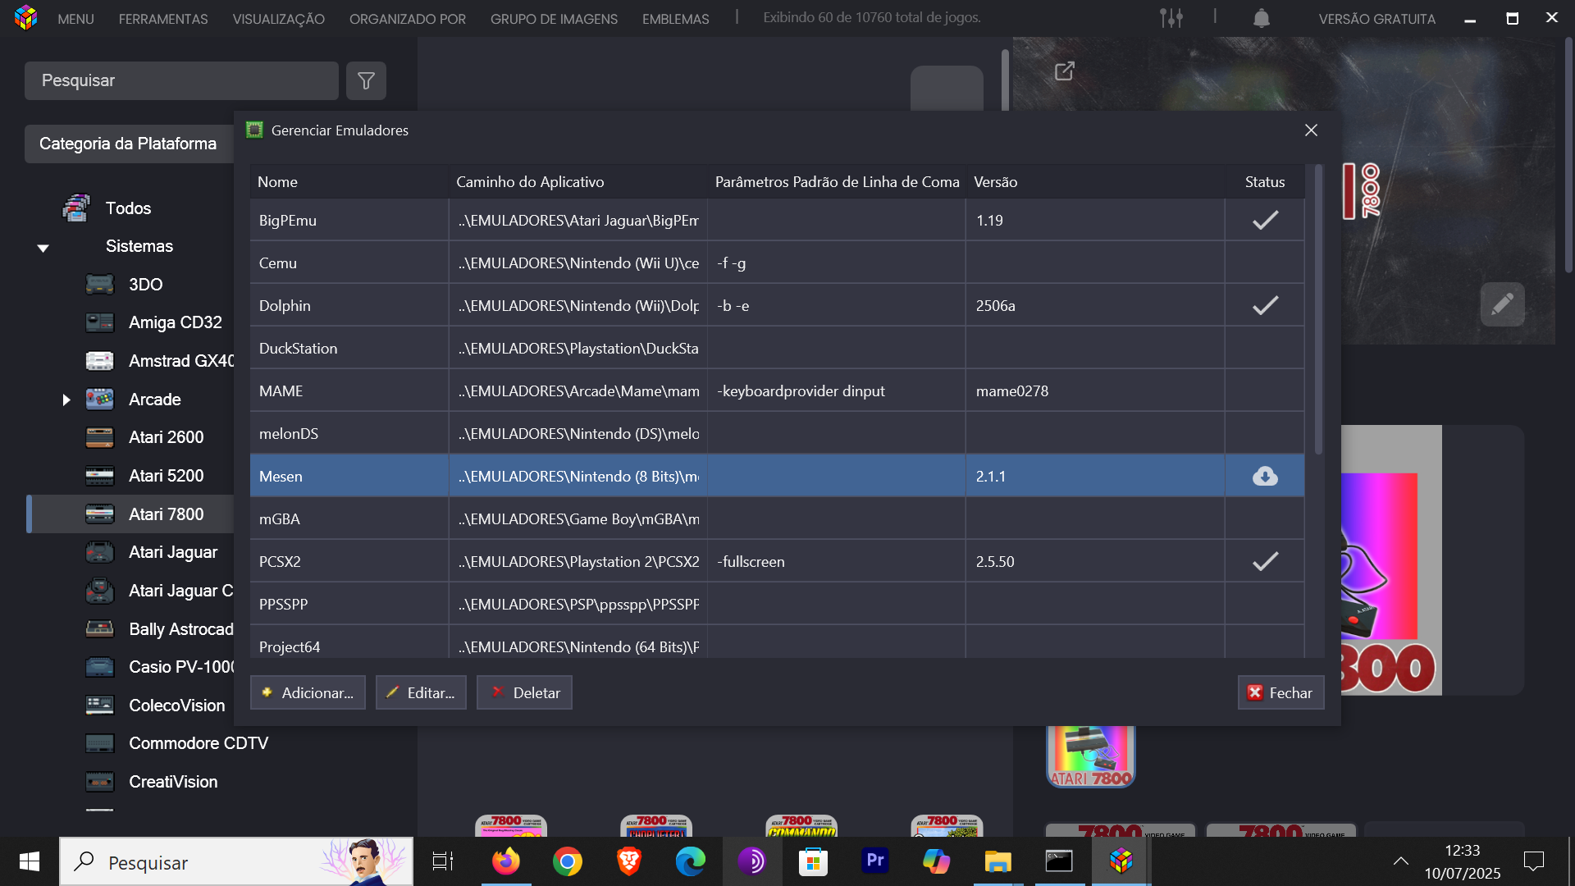Open the VISUALIZAÇÃO menu
Screen dimensions: 1575x886
[x=278, y=18]
